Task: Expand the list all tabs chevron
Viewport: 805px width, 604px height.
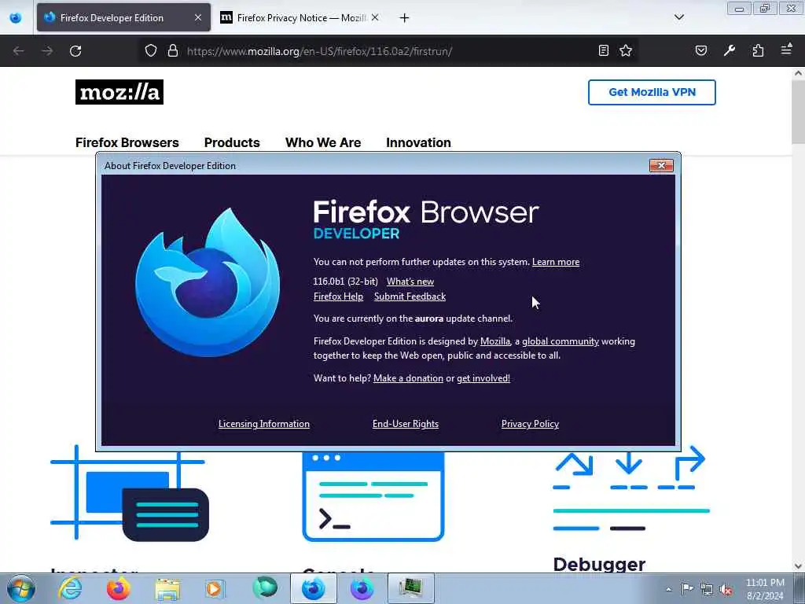Action: tap(678, 17)
